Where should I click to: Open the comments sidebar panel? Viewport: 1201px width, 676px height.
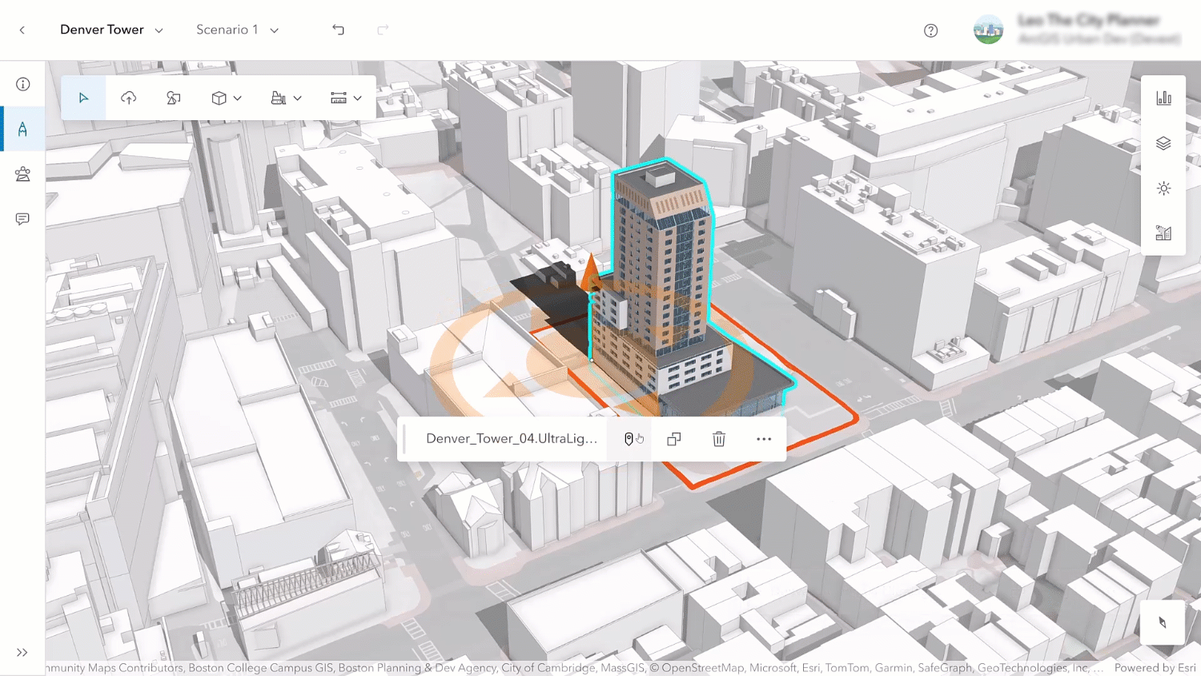coord(22,219)
